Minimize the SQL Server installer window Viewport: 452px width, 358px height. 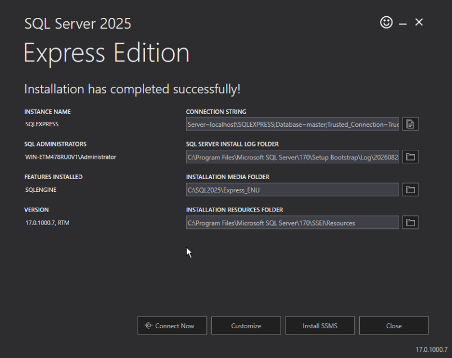coord(403,23)
